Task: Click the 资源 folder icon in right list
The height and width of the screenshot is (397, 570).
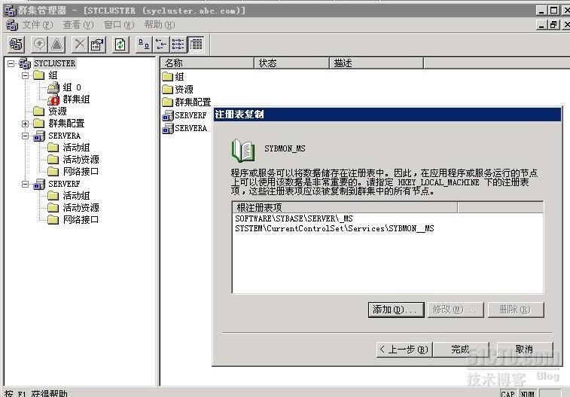Action: [x=168, y=90]
